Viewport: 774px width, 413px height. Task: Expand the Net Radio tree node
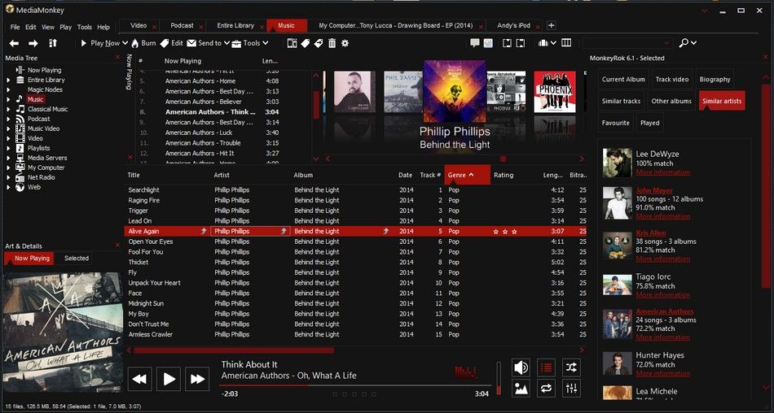(8, 177)
